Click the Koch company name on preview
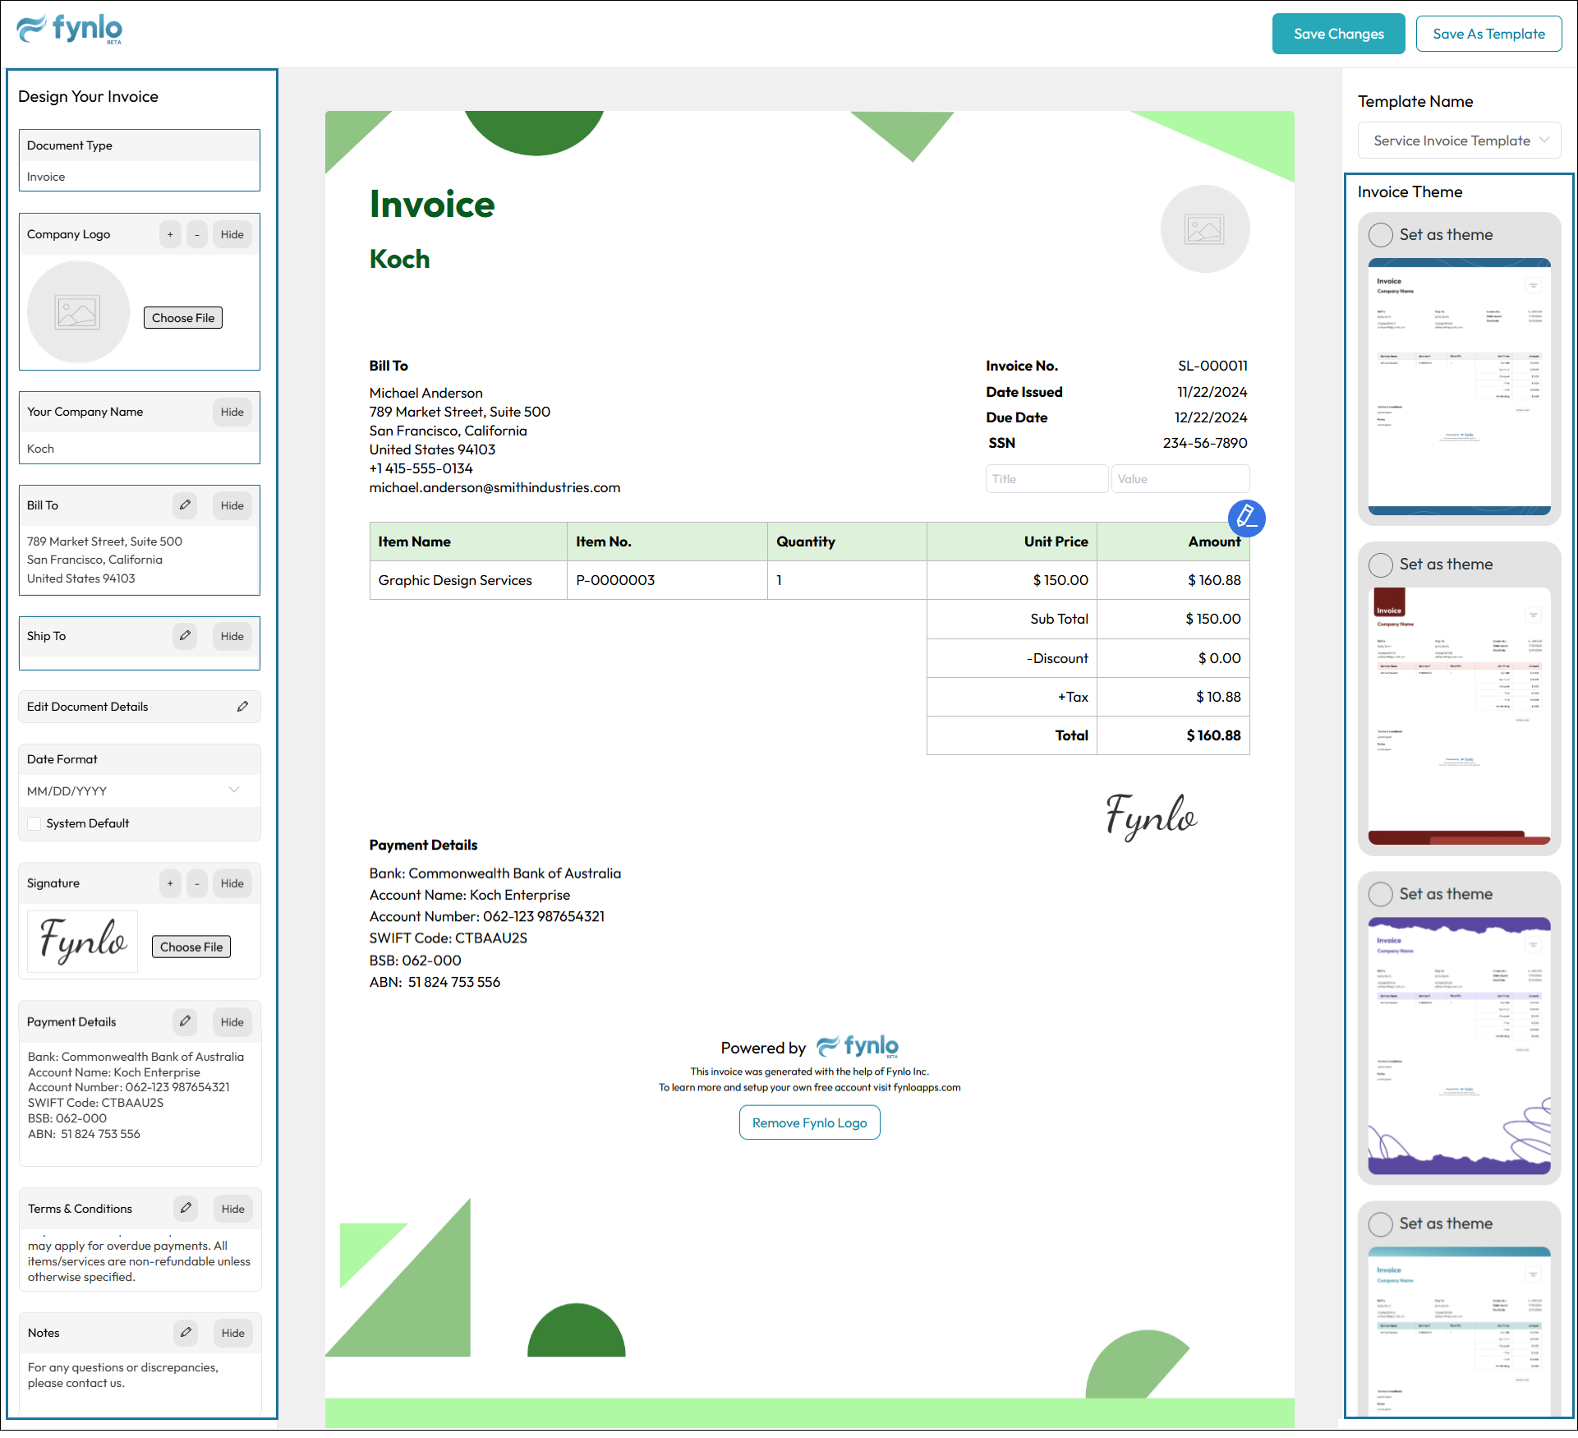 399,259
